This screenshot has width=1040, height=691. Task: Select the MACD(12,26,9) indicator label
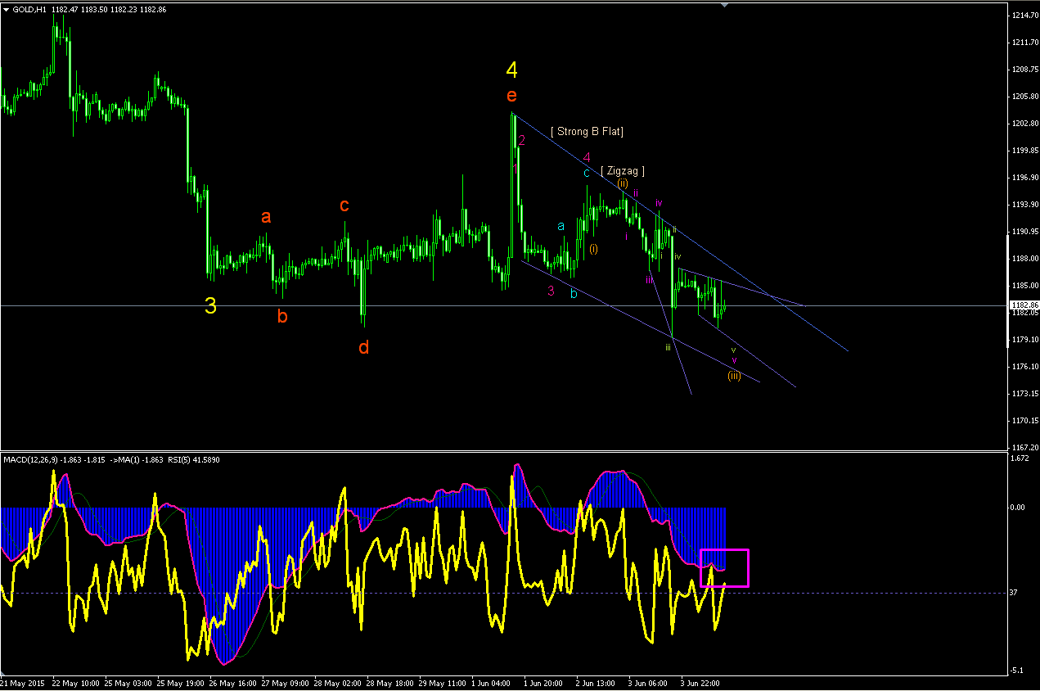coord(30,459)
